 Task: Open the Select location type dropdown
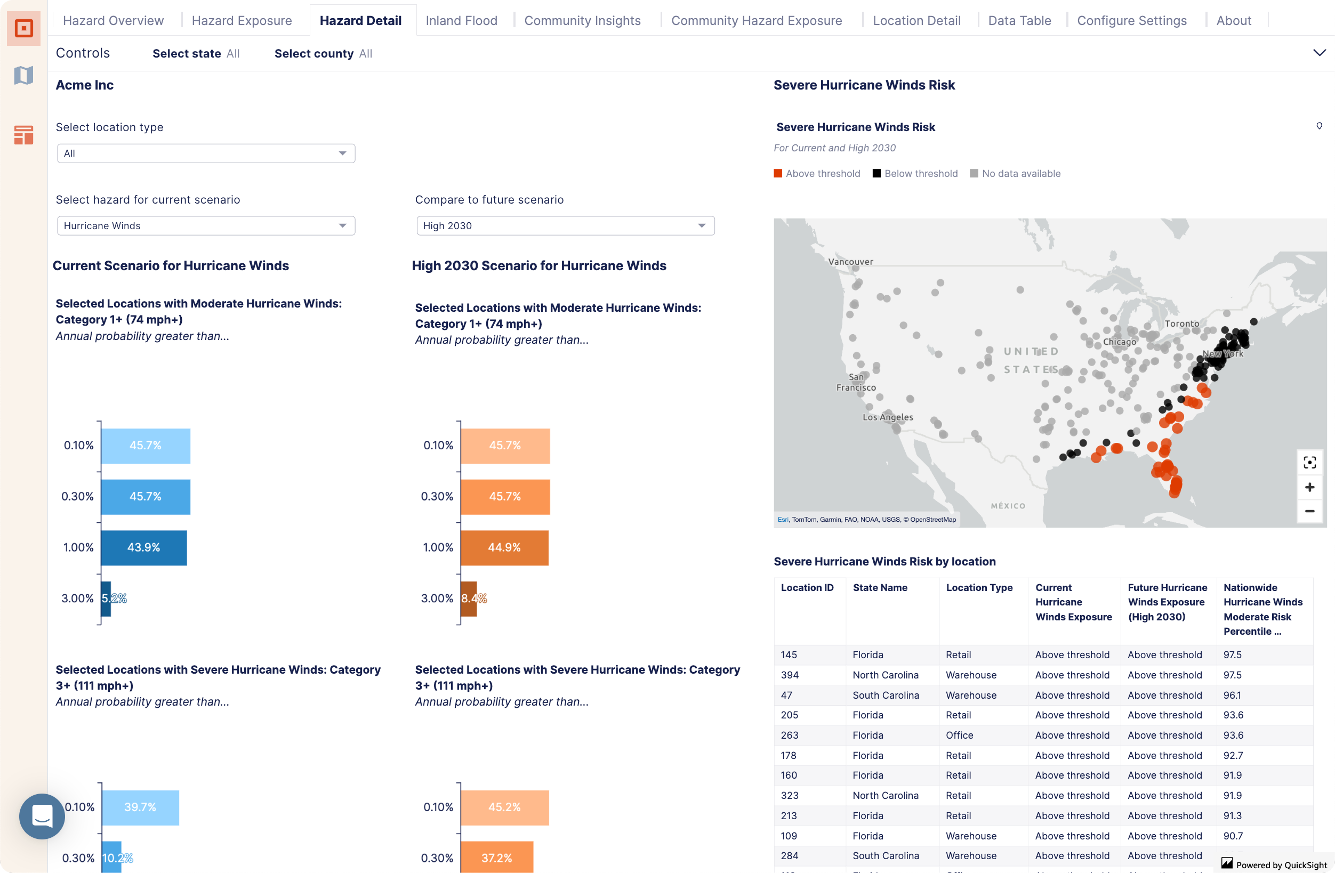206,152
